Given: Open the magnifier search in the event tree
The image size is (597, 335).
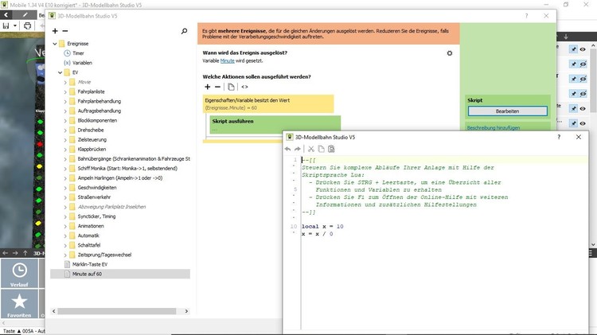Looking at the screenshot, I should click(185, 31).
